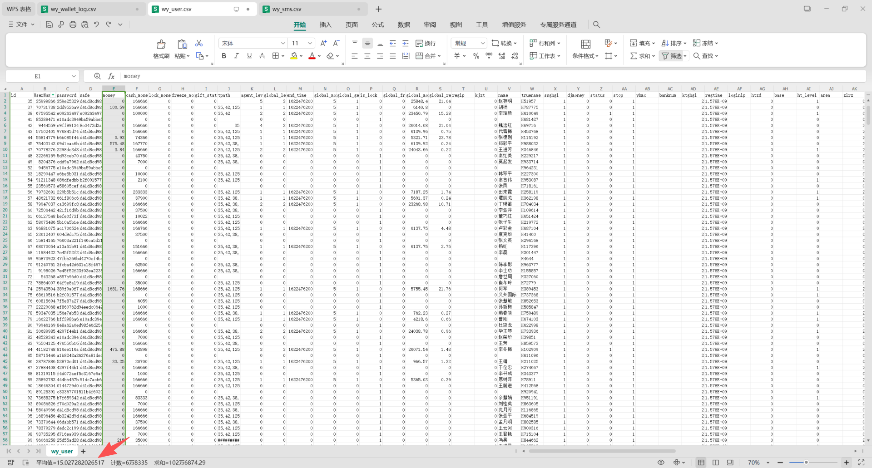
Task: Click the percent style icon
Action: click(476, 56)
